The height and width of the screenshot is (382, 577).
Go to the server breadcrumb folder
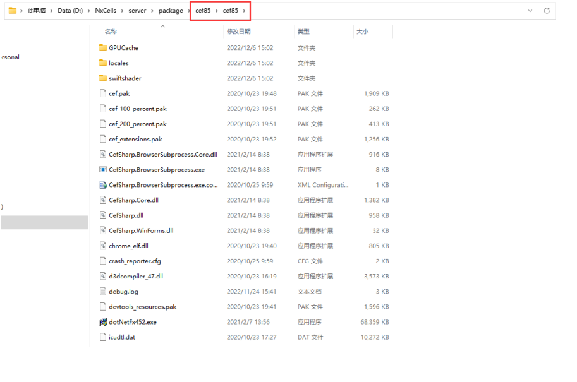(x=137, y=11)
